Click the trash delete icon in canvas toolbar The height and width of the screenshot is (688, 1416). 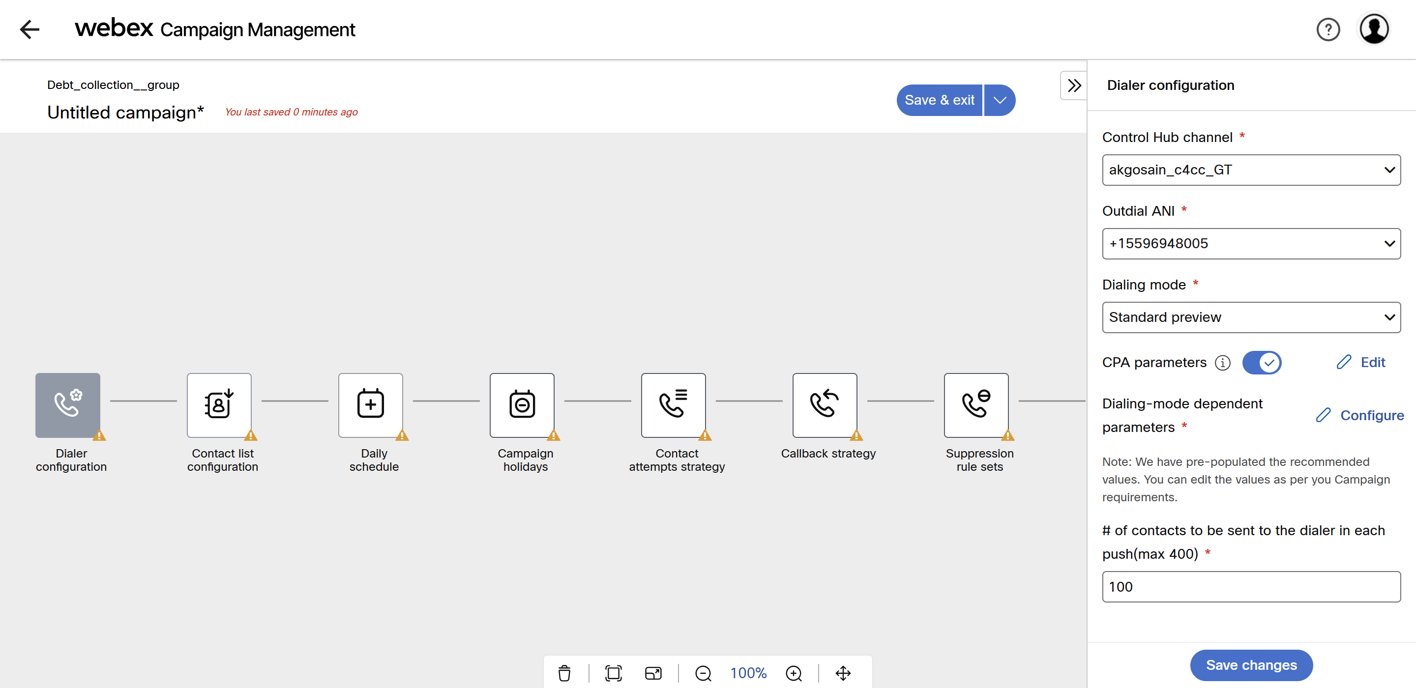point(564,673)
